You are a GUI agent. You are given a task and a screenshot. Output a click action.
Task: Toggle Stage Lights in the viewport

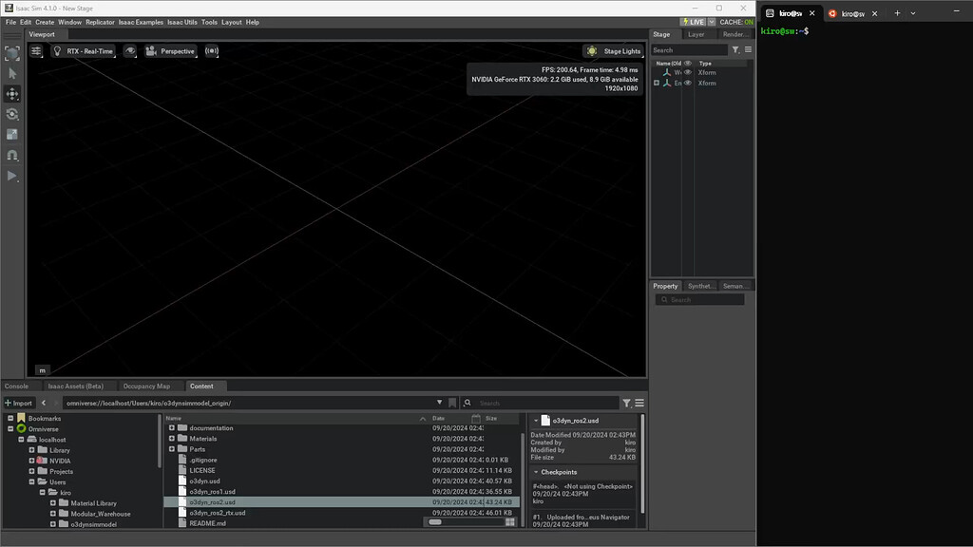[613, 51]
